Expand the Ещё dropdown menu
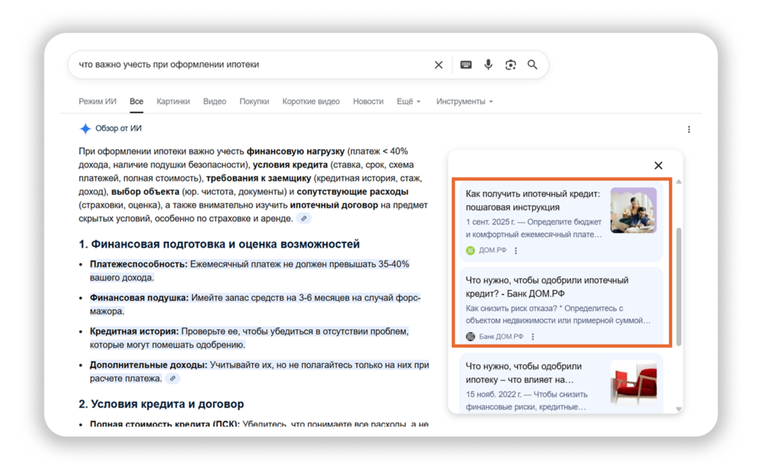Screen dimensions: 762x469 (x=409, y=101)
